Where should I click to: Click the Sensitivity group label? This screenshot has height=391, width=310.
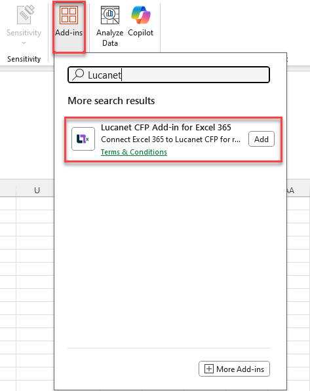(24, 59)
